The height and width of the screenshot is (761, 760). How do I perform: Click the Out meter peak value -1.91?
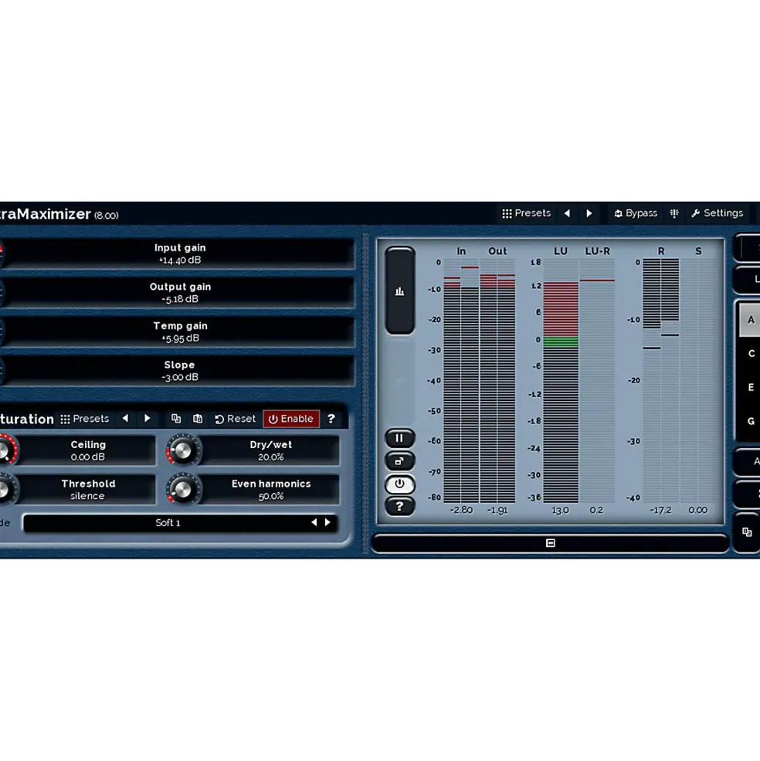coord(497,510)
